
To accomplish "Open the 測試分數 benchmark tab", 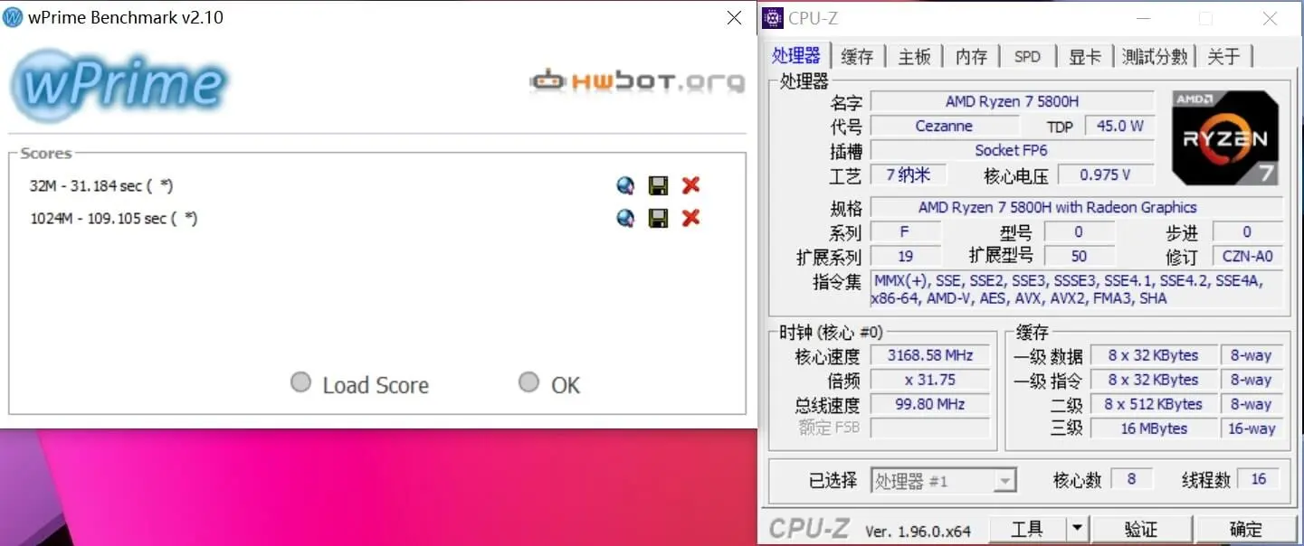I will point(1155,56).
